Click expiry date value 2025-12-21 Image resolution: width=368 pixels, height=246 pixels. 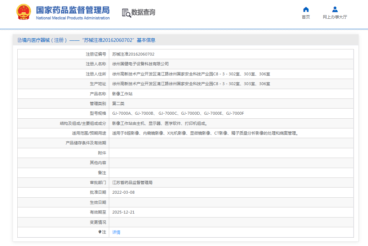pyautogui.click(x=123, y=212)
